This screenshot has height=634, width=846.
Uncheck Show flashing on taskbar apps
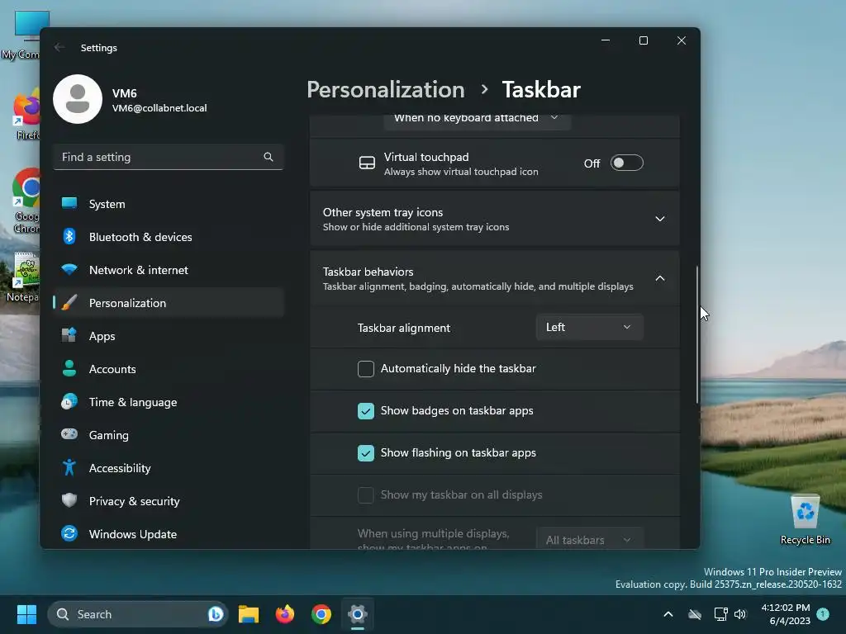(366, 453)
